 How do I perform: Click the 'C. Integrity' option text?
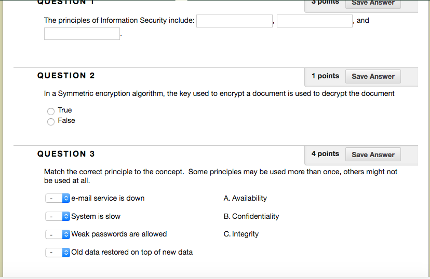241,234
